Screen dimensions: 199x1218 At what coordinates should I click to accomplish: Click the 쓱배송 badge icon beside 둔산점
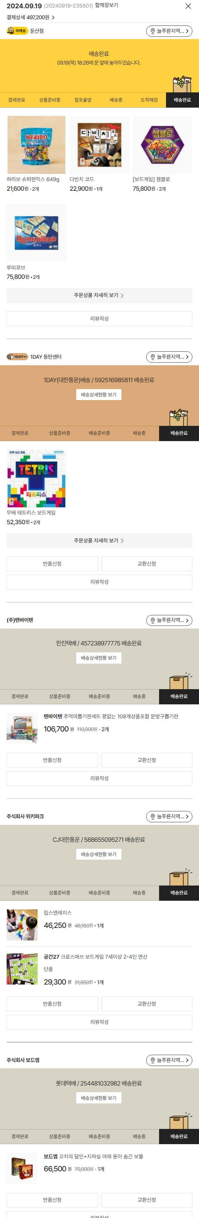17,31
